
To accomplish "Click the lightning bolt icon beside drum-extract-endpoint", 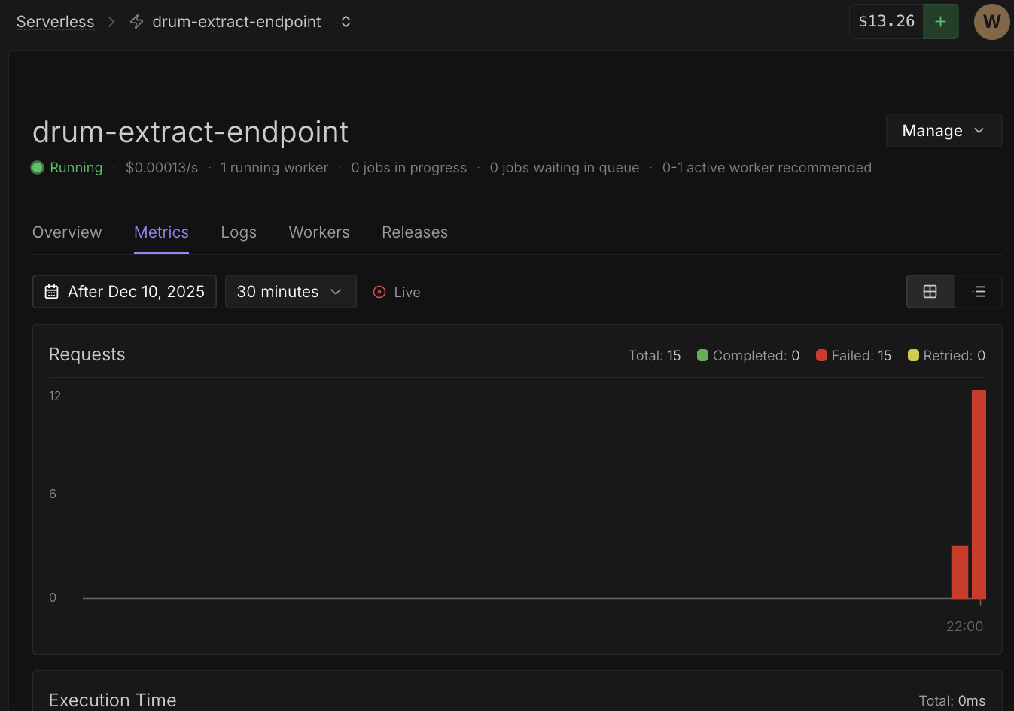I will point(136,21).
